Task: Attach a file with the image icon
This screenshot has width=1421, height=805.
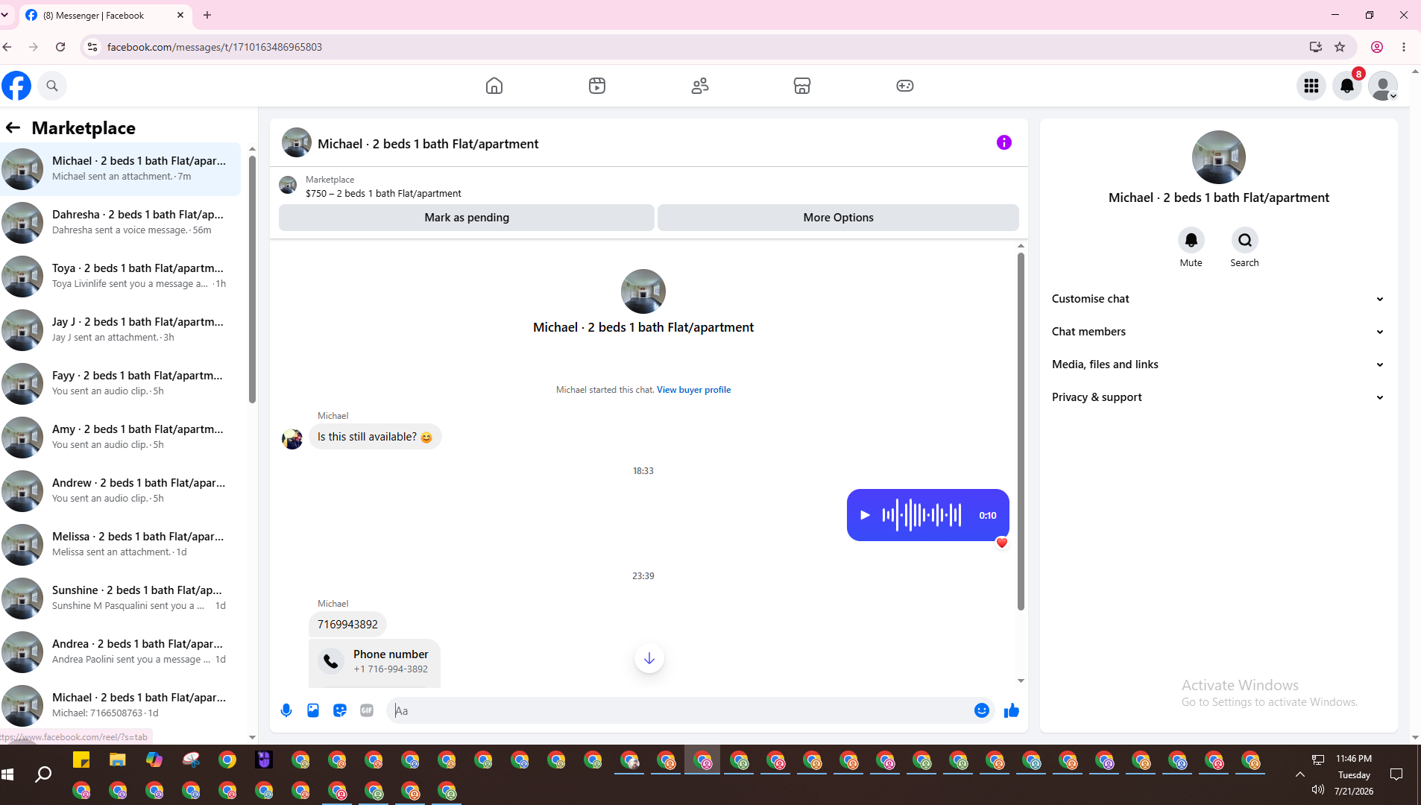Action: click(x=313, y=710)
